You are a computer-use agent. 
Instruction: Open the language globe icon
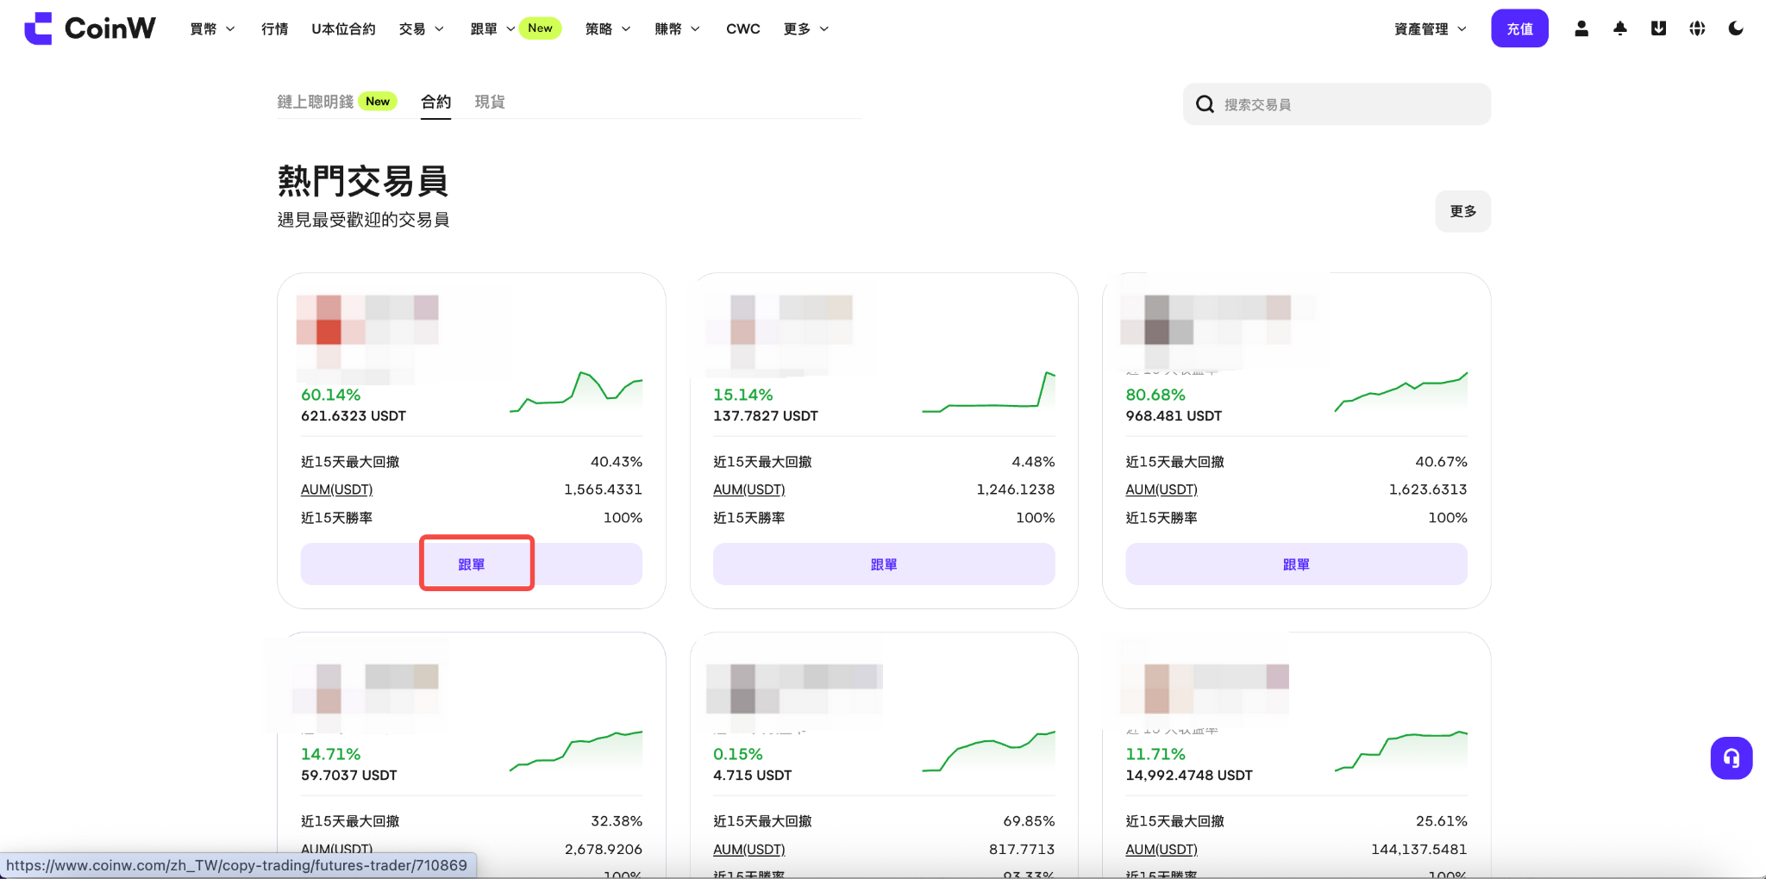pos(1697,28)
